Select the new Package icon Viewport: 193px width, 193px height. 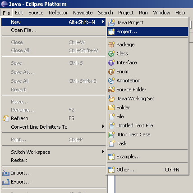pyautogui.click(x=111, y=45)
